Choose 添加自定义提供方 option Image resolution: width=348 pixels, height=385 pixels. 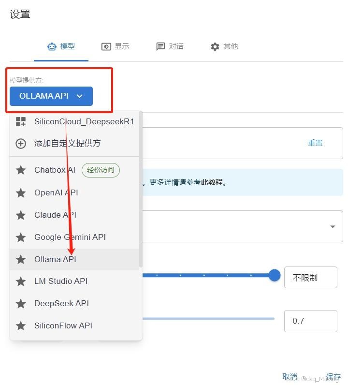74,143
